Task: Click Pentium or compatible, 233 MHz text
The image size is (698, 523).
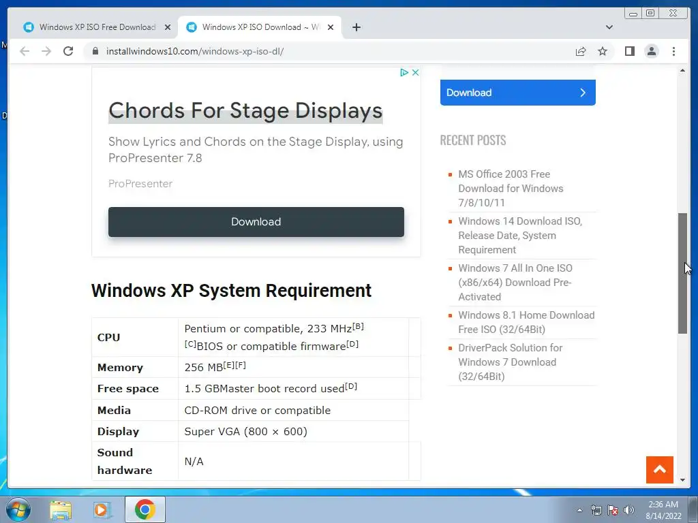Action: pyautogui.click(x=274, y=328)
